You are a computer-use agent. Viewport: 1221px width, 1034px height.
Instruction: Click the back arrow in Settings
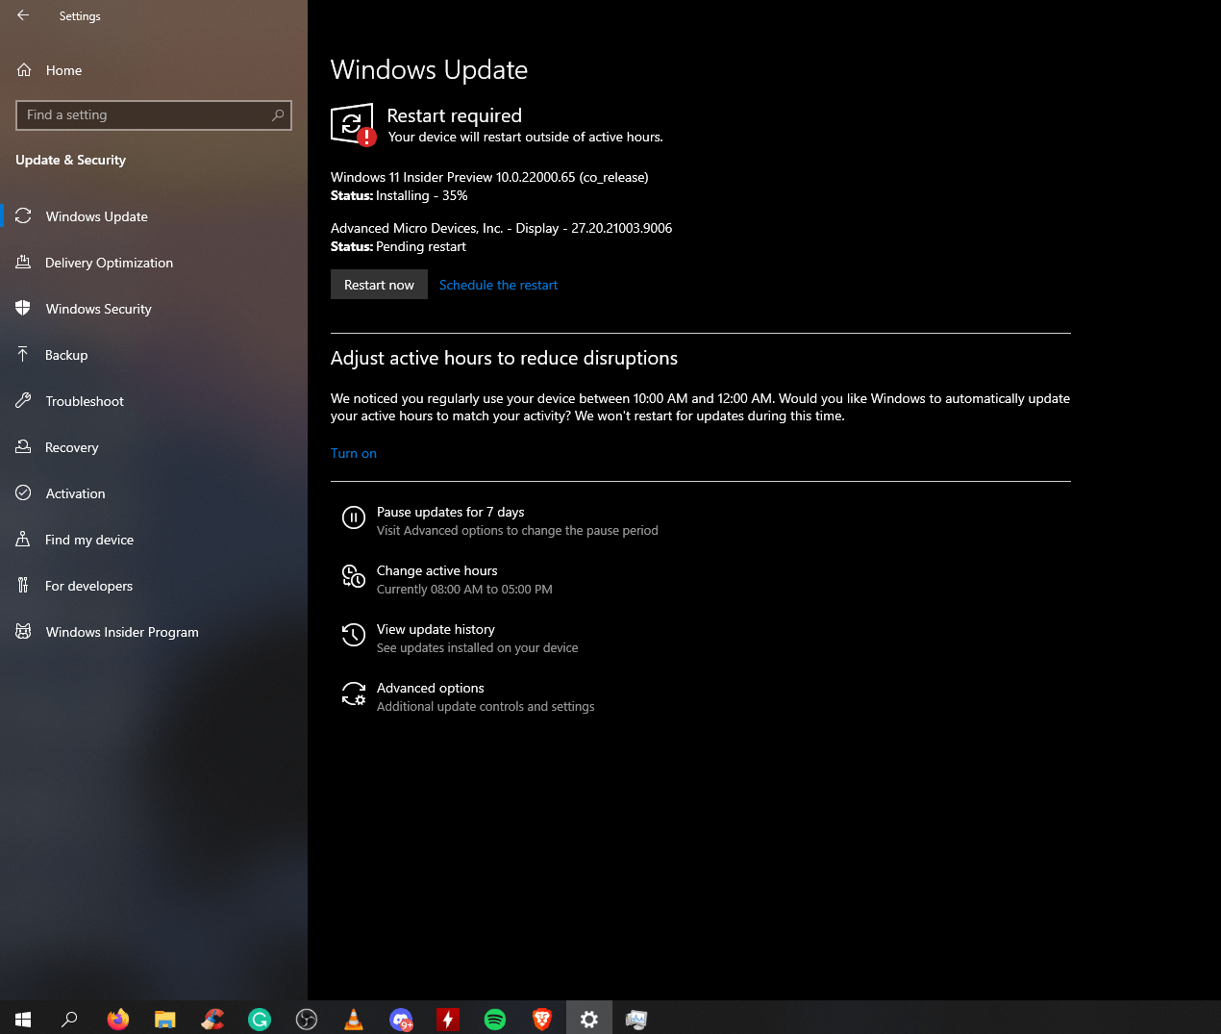[x=21, y=15]
